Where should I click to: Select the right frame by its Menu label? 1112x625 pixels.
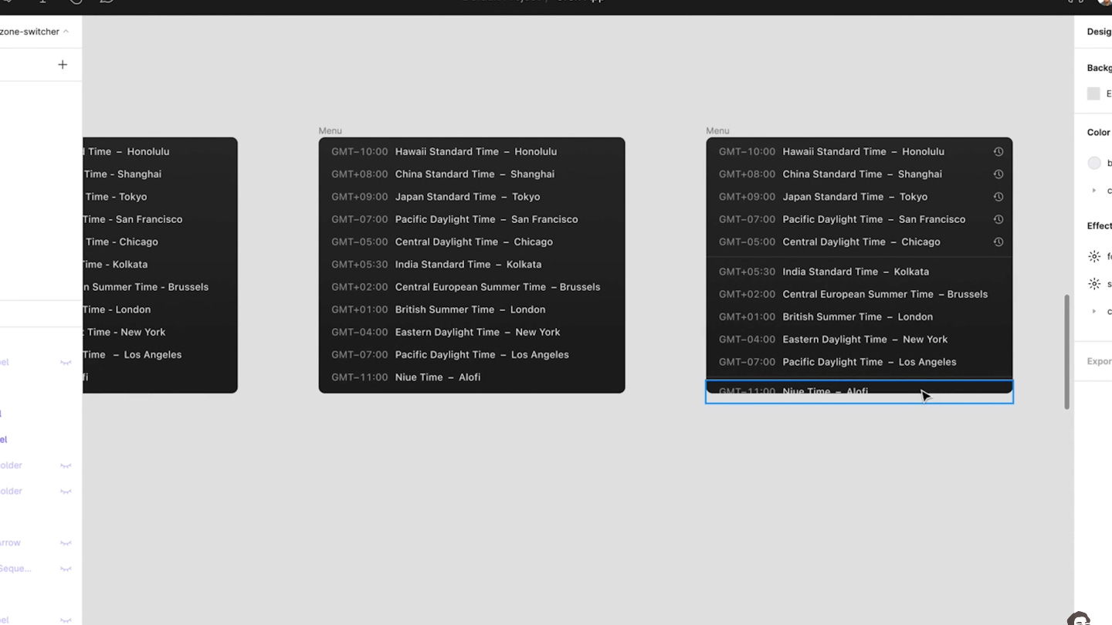pos(717,130)
